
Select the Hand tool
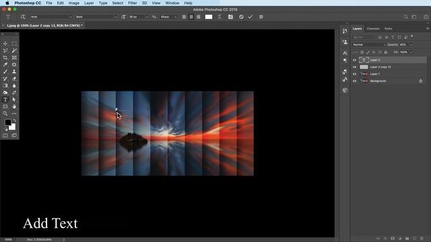[14, 106]
